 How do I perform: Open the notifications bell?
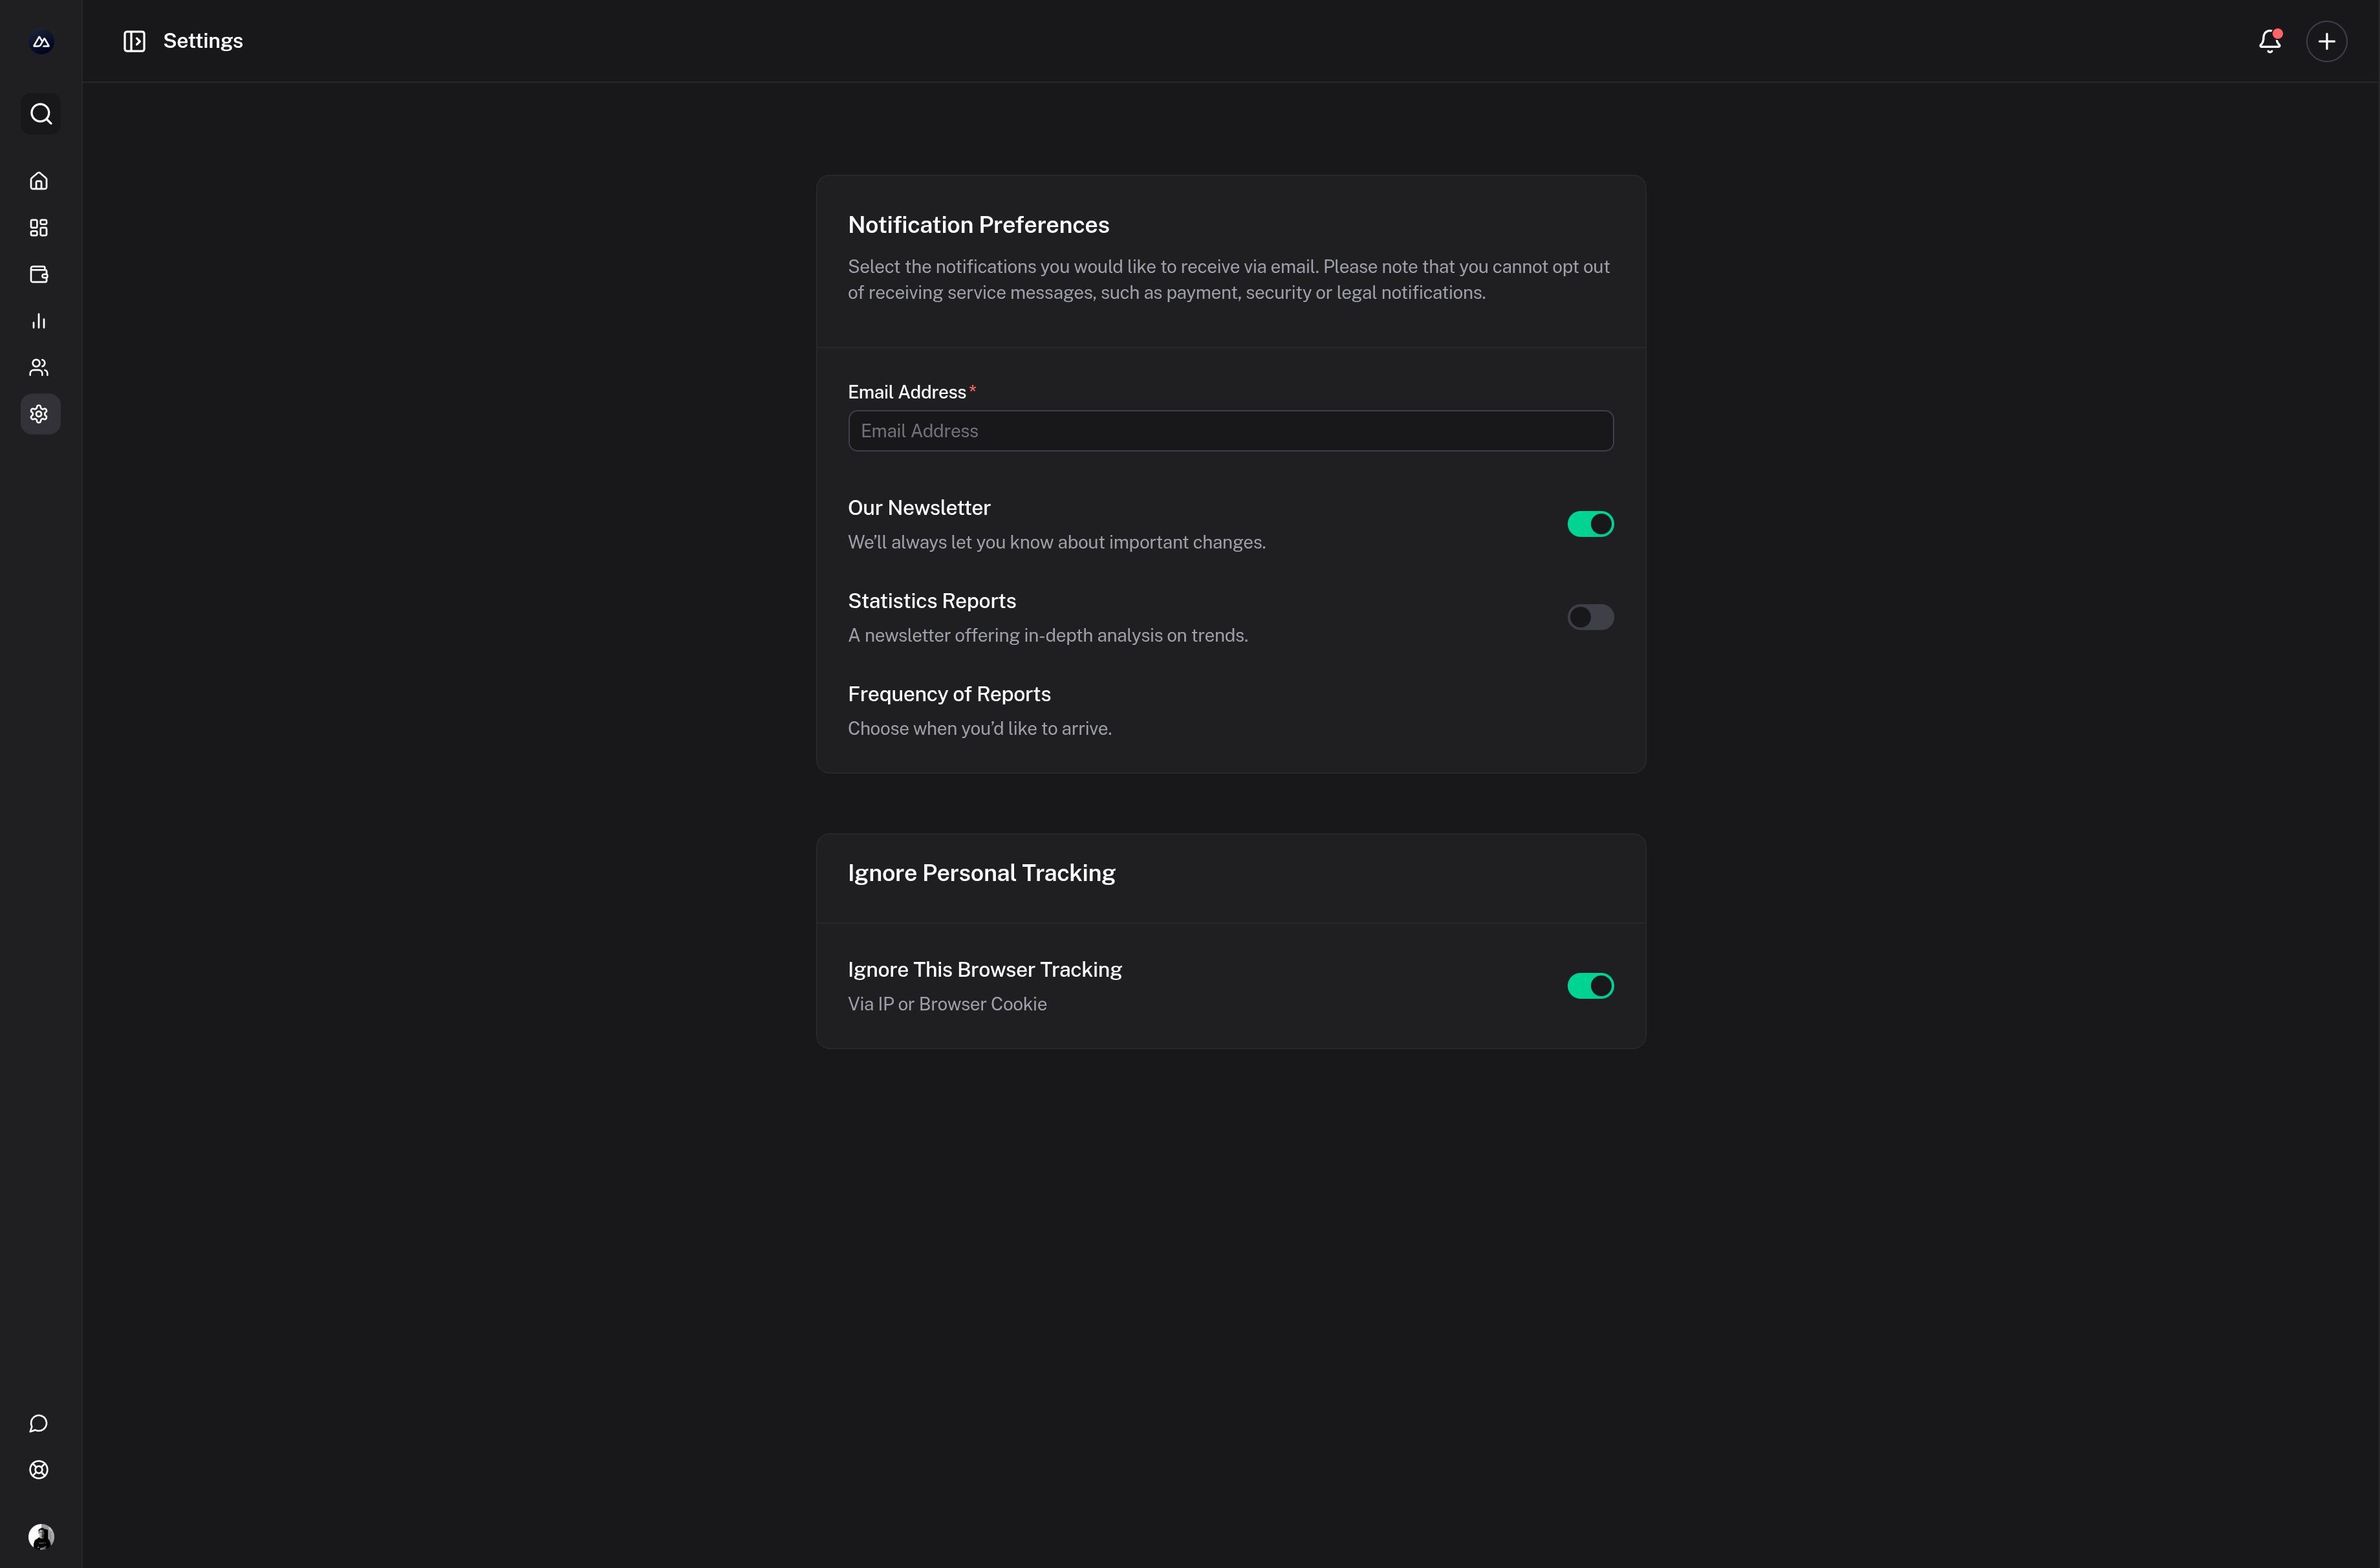click(x=2269, y=41)
